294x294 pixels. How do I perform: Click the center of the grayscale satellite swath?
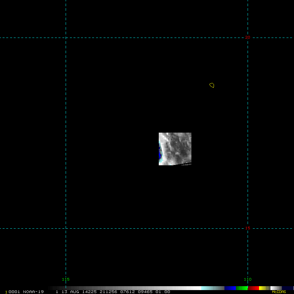[x=175, y=149]
